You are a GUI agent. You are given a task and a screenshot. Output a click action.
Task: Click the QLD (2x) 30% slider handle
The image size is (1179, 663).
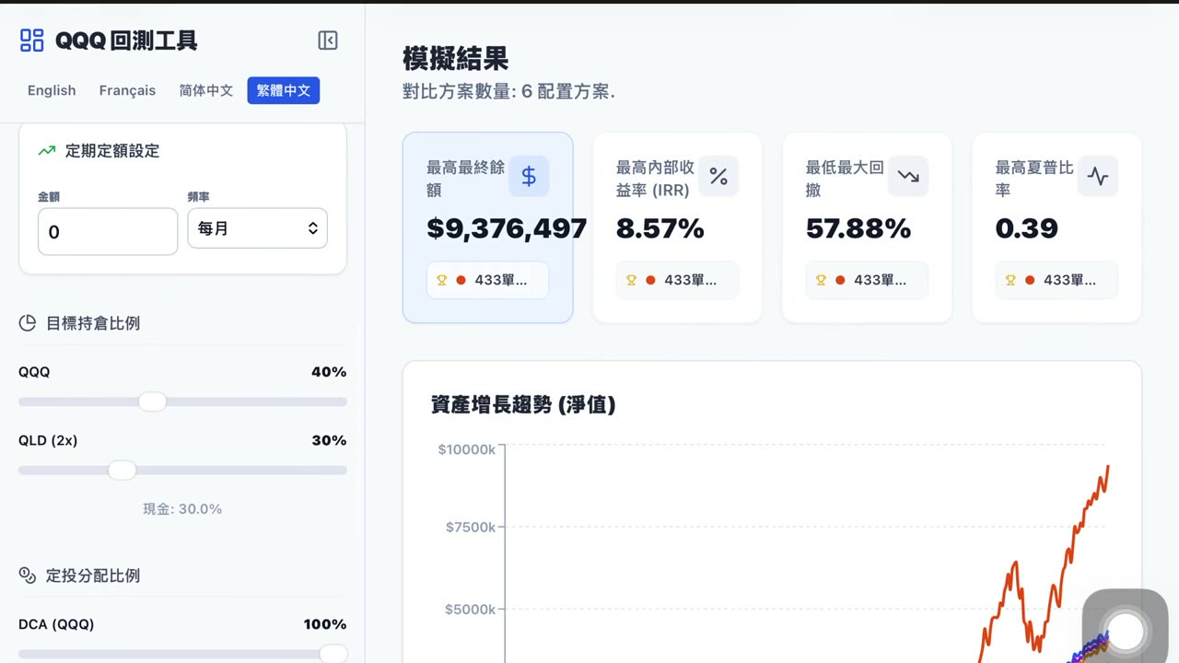point(122,471)
